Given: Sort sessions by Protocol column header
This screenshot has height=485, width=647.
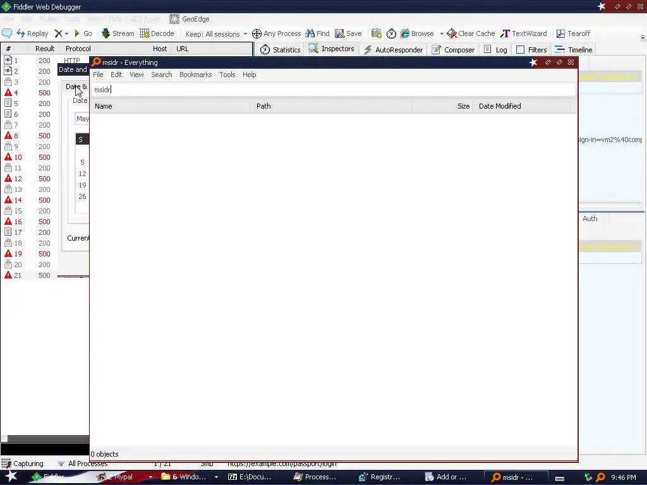Looking at the screenshot, I should (78, 49).
